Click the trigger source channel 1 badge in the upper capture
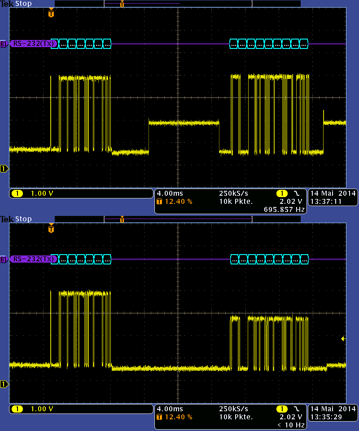 pos(282,194)
